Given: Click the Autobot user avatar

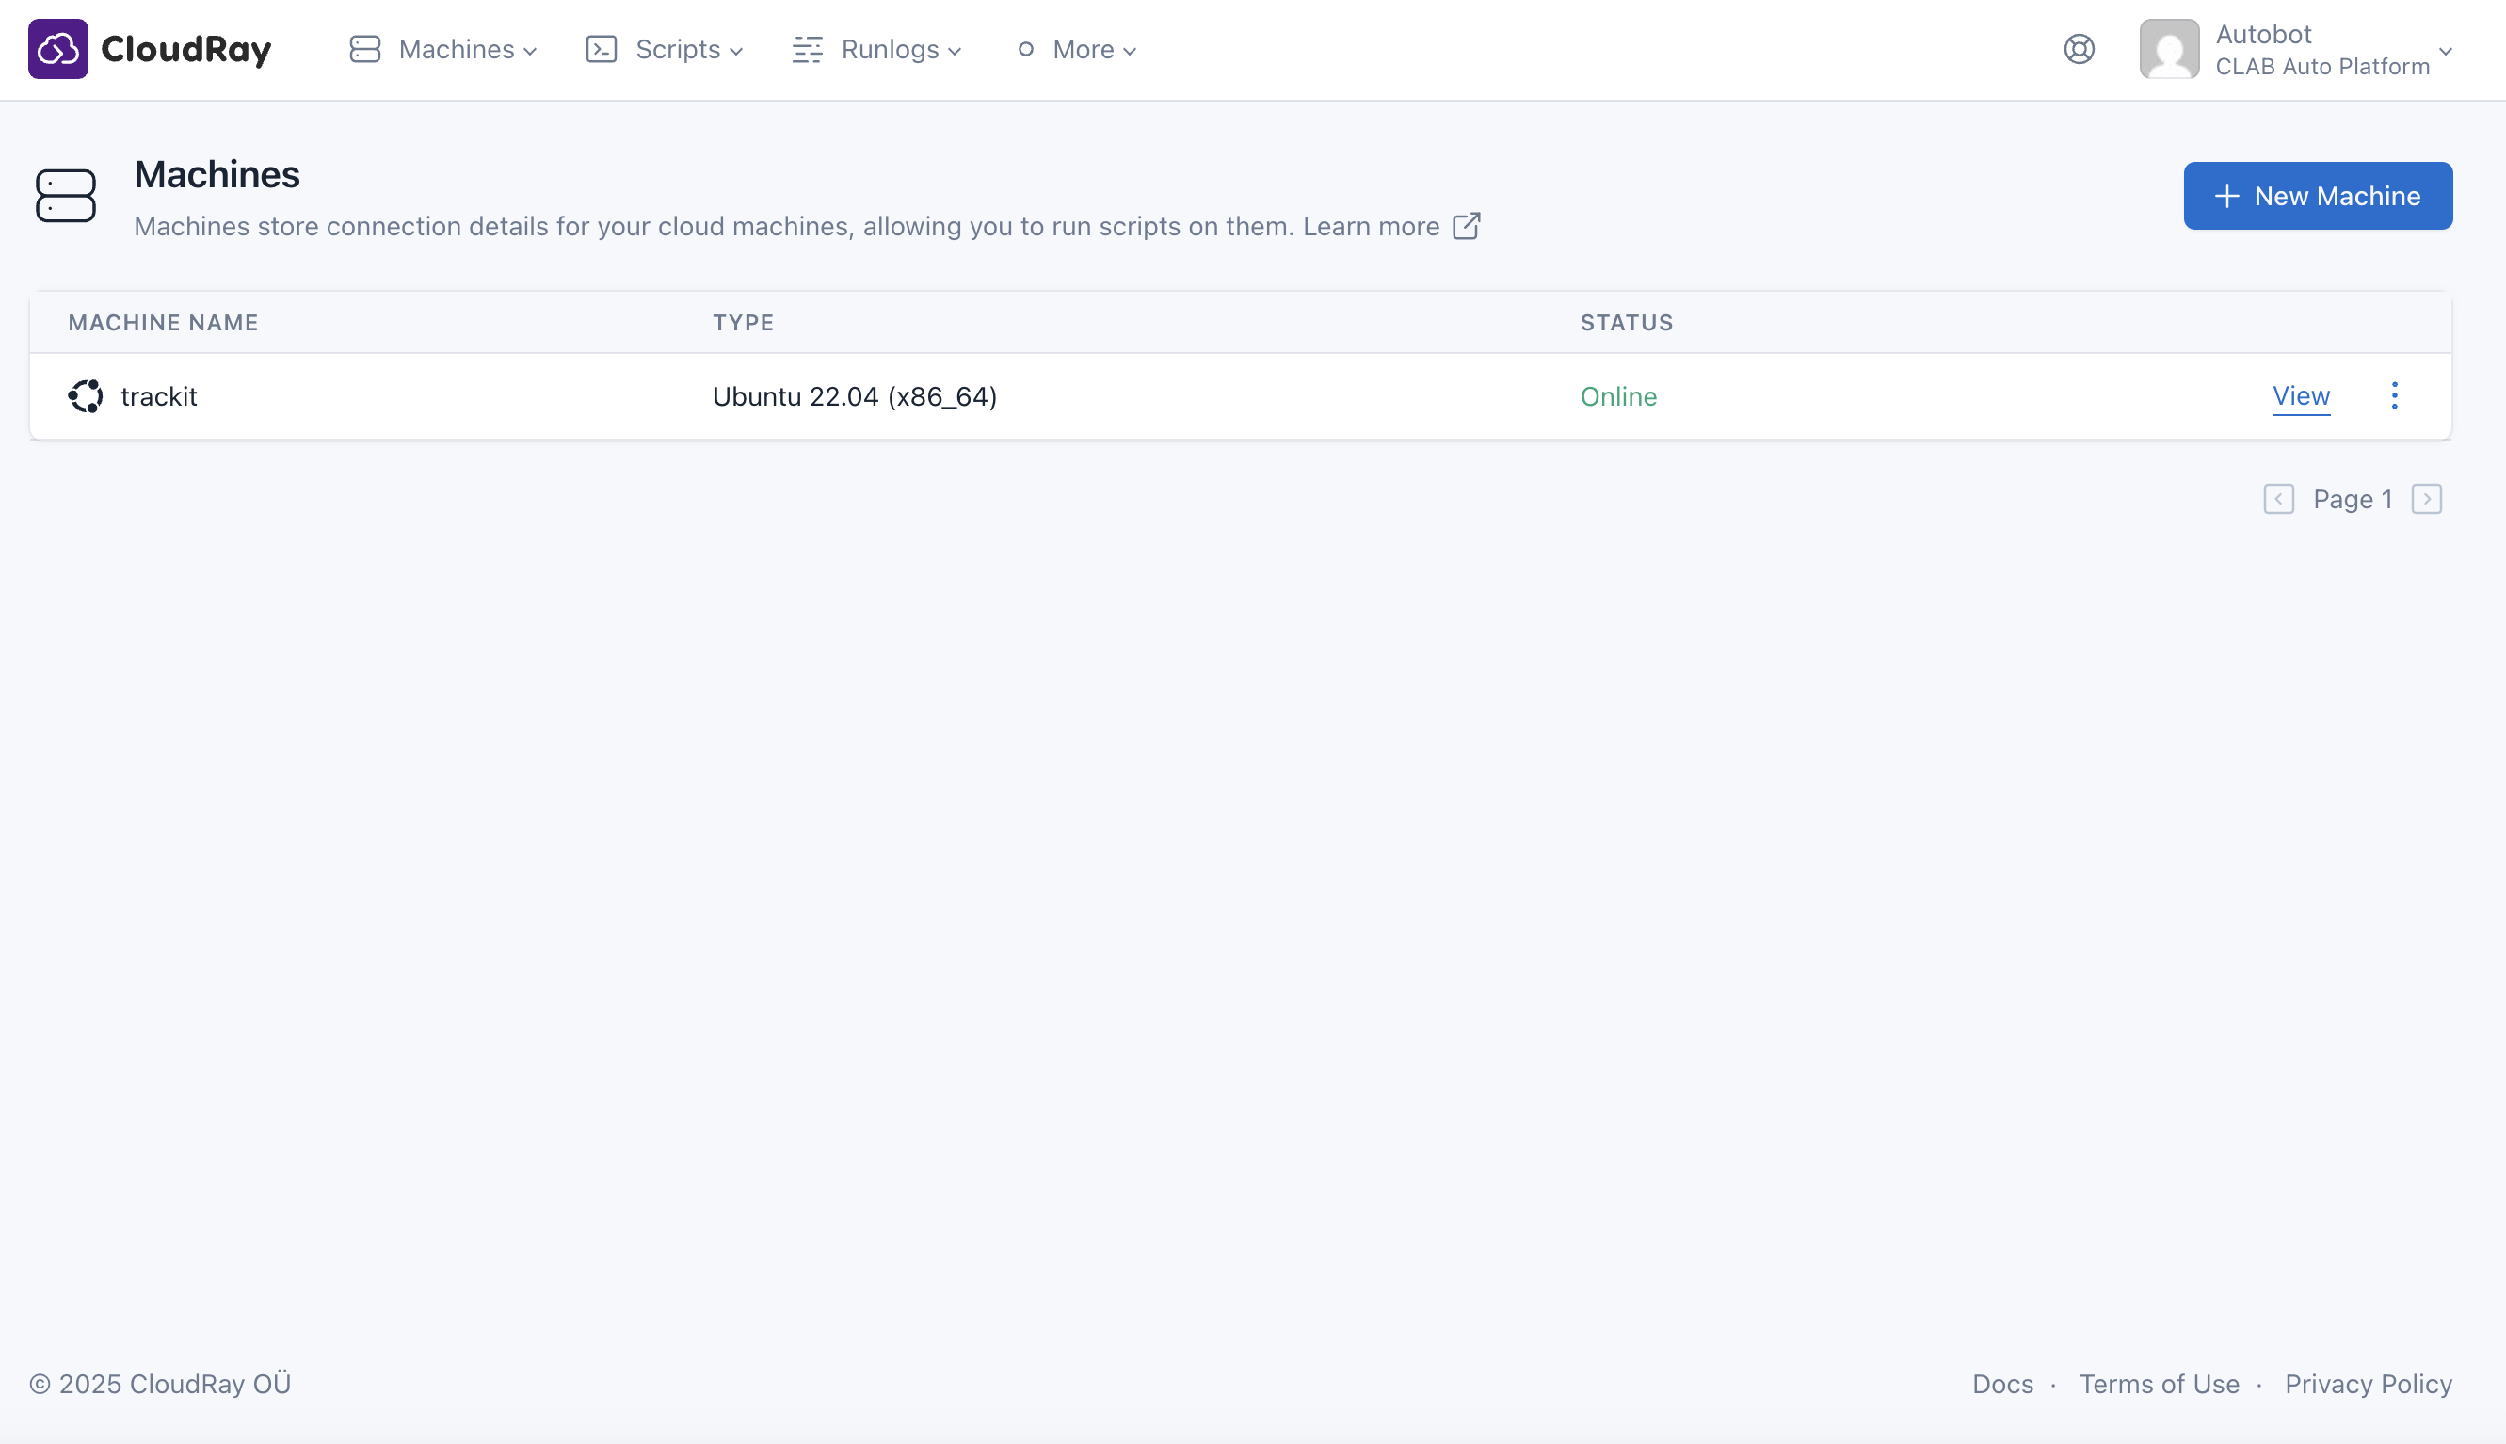Looking at the screenshot, I should (x=2169, y=49).
